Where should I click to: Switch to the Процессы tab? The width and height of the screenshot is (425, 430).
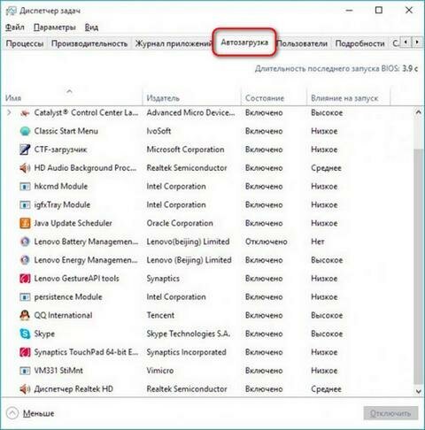(x=25, y=43)
